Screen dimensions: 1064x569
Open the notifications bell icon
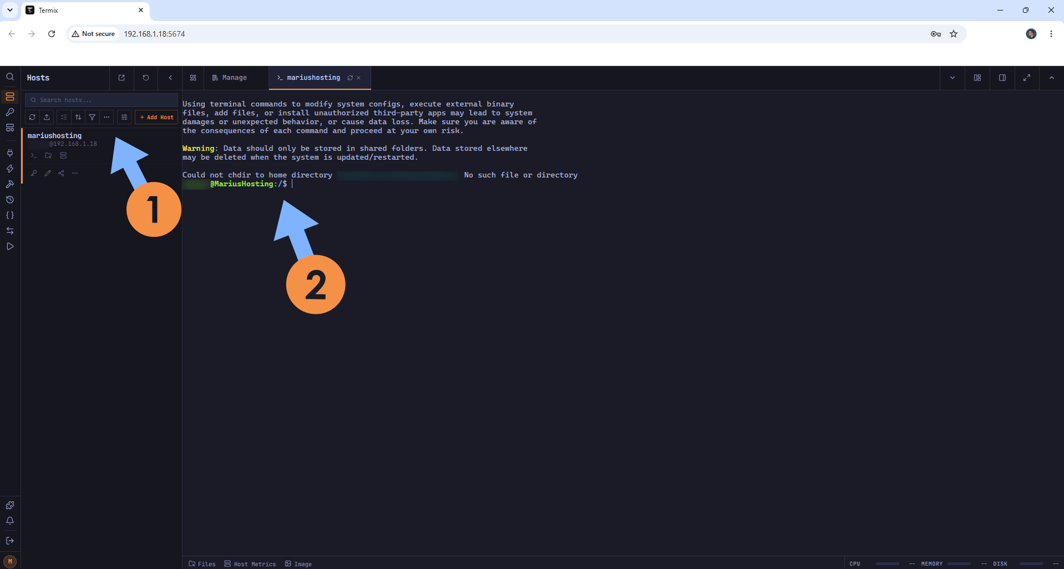pos(10,521)
